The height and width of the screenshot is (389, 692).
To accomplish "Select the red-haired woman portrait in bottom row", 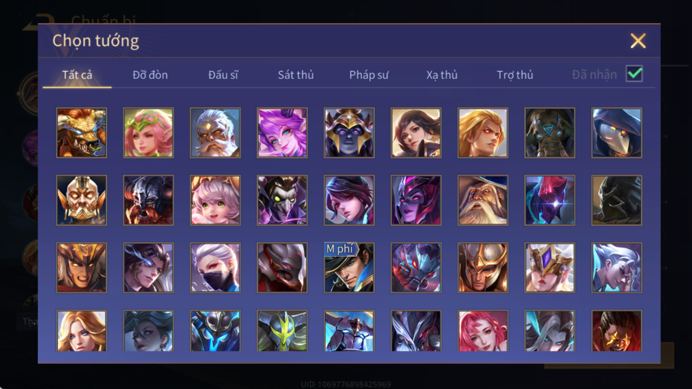I will (x=483, y=331).
